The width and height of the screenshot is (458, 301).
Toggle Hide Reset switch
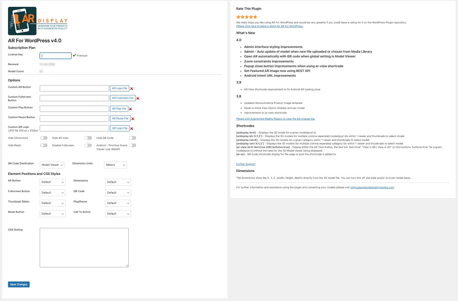tap(44, 145)
